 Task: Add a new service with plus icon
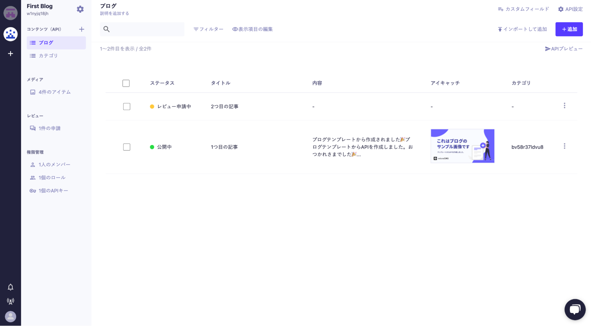coord(11,54)
